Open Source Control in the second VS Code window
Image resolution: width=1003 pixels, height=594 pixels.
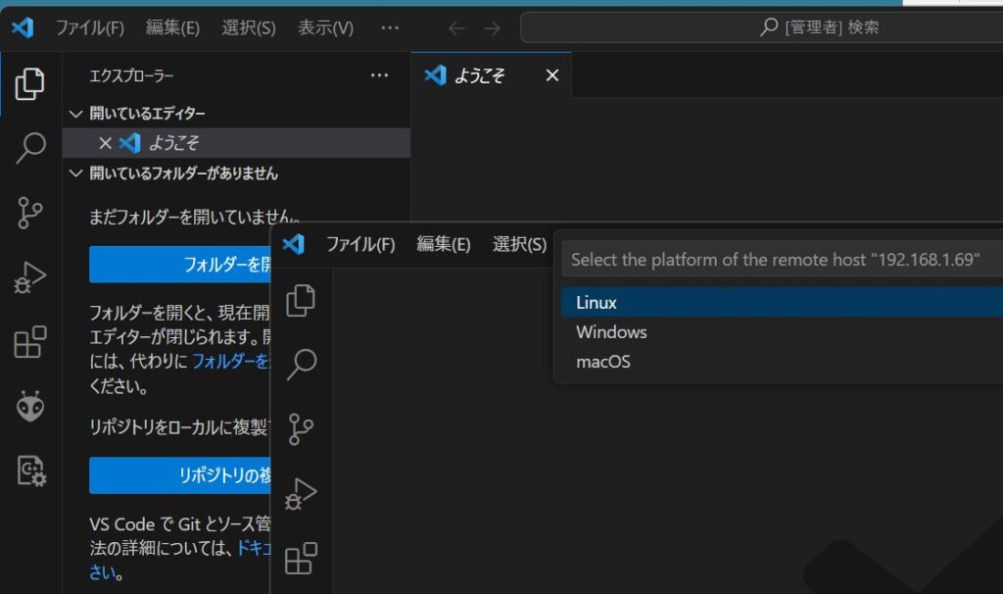[x=299, y=428]
